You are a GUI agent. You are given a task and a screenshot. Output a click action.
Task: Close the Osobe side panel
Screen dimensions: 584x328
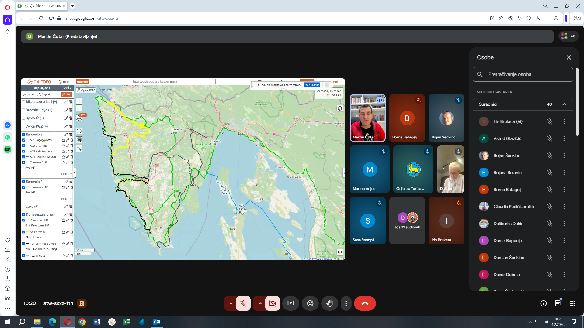(568, 57)
